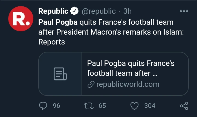Reply to the tweet via speech bubble icon
The width and height of the screenshot is (197, 117).
click(43, 106)
